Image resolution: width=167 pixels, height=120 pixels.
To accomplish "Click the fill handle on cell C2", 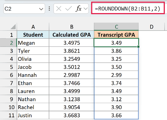I will coord(138,47).
